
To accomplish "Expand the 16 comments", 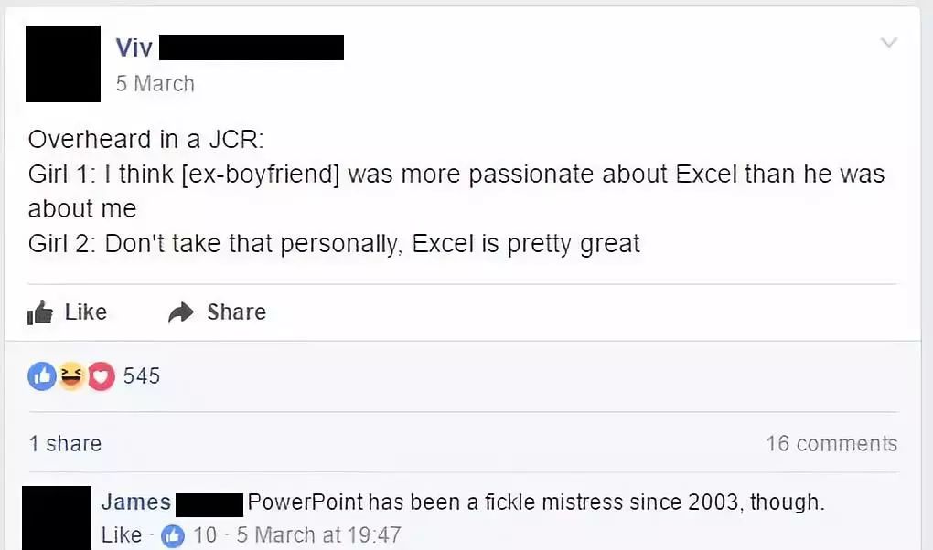I will point(831,443).
